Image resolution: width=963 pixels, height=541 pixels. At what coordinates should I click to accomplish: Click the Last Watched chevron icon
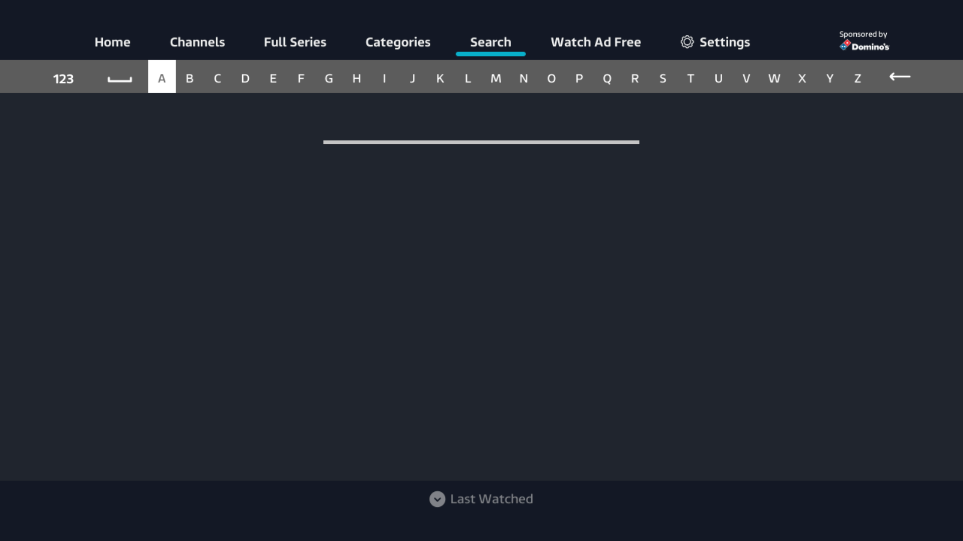437,499
